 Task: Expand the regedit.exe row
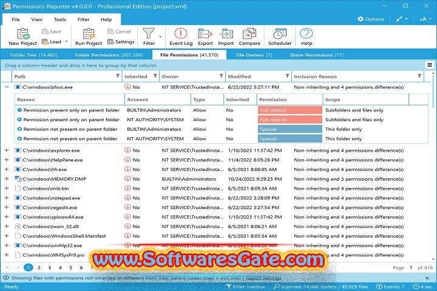[x=7, y=207]
